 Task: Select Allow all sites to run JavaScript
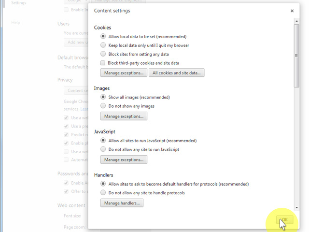(103, 141)
